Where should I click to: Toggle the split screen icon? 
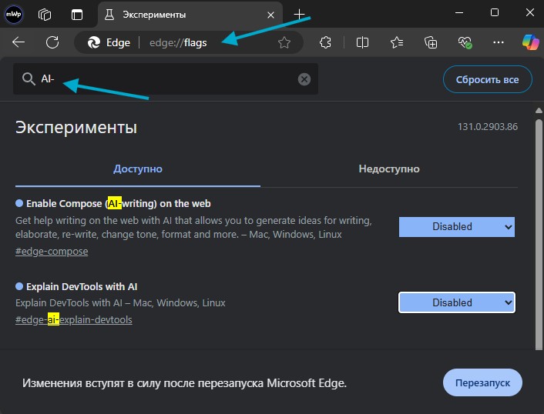[x=362, y=43]
